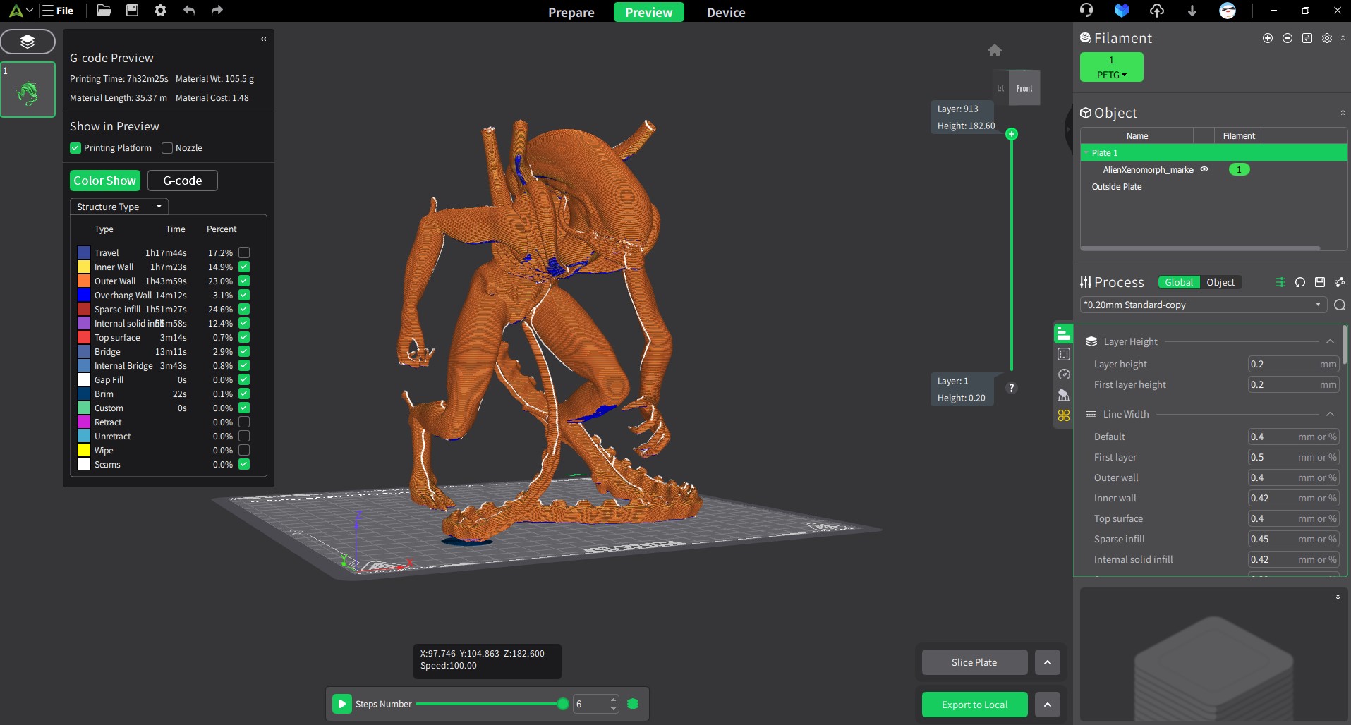Click the Front face of view cube
Viewport: 1351px width, 725px height.
point(1024,88)
